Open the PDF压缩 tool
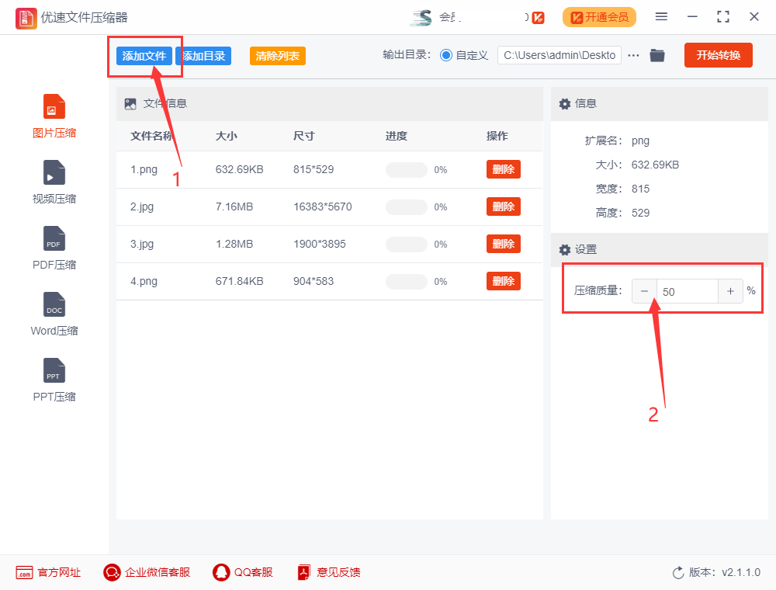 [54, 248]
